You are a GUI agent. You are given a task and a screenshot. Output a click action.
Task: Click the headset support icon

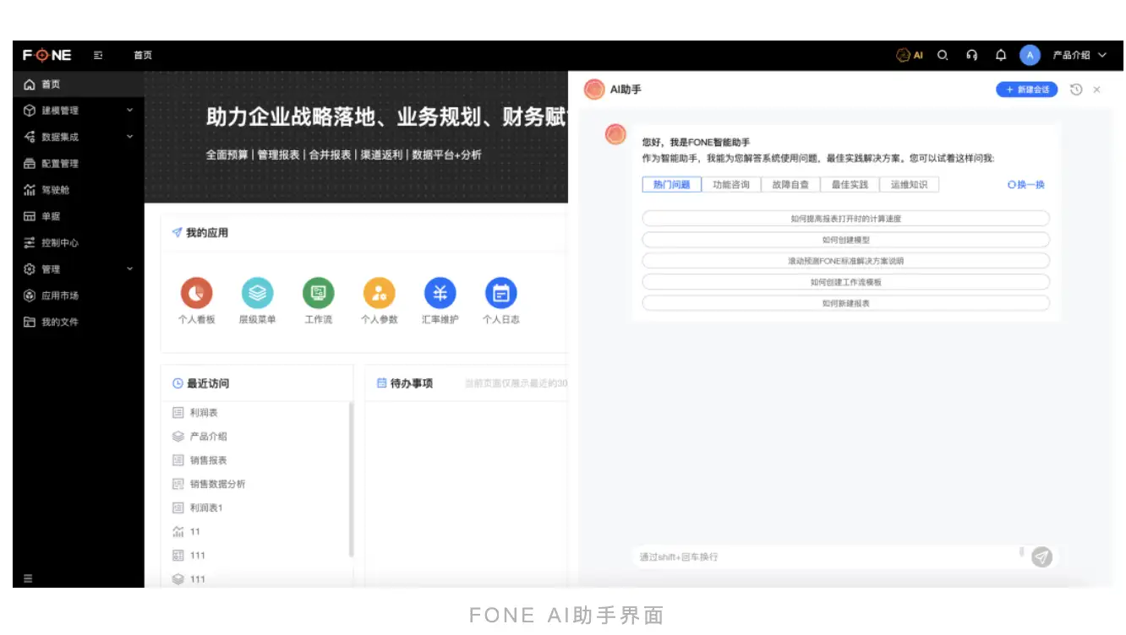pyautogui.click(x=972, y=56)
